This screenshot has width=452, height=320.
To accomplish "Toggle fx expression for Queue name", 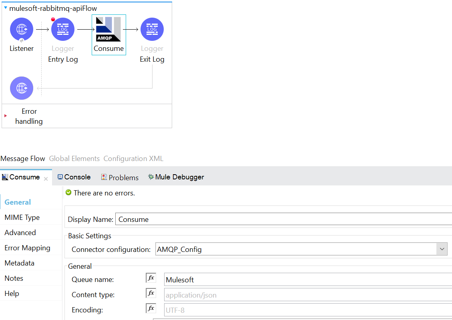I will [151, 278].
